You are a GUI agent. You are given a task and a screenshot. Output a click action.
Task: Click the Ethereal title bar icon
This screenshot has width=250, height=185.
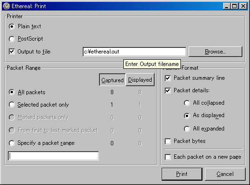[7, 6]
